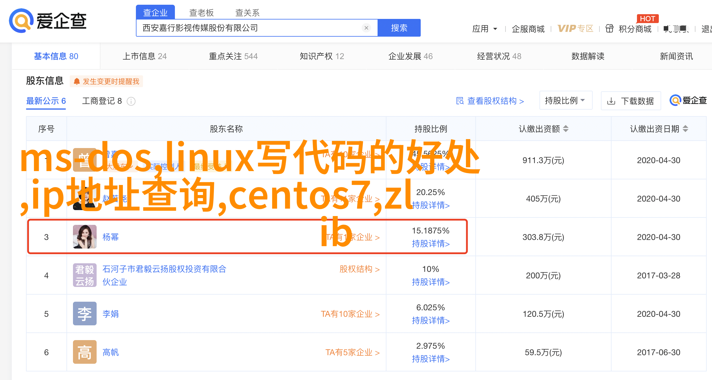Click the 李 avatar tile
Viewport: 712px width, 380px height.
point(85,314)
